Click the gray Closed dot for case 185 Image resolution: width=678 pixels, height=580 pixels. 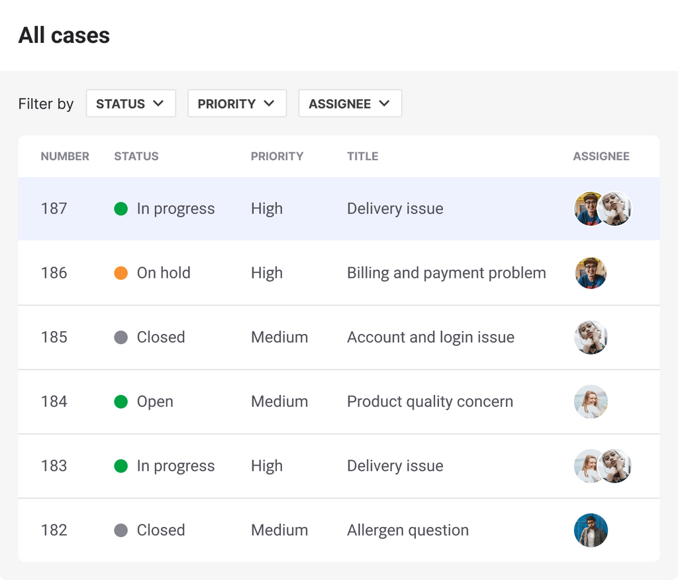[121, 337]
